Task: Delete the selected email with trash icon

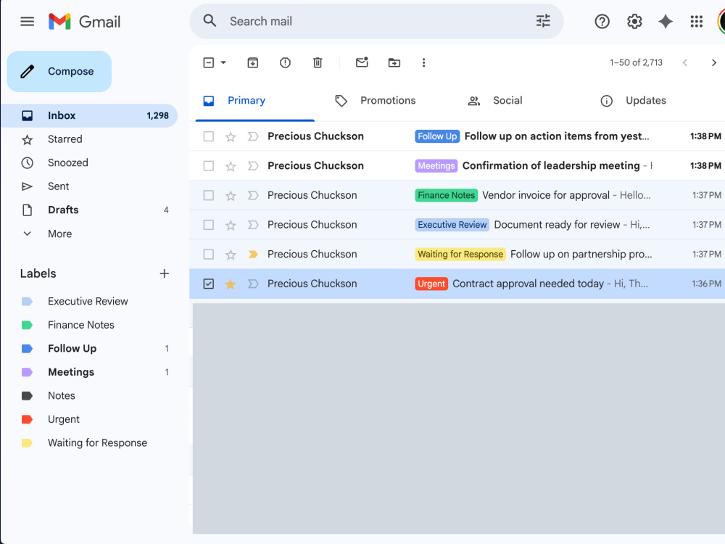Action: click(318, 62)
